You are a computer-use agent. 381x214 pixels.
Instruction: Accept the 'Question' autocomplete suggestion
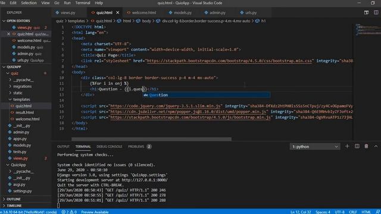point(207,95)
